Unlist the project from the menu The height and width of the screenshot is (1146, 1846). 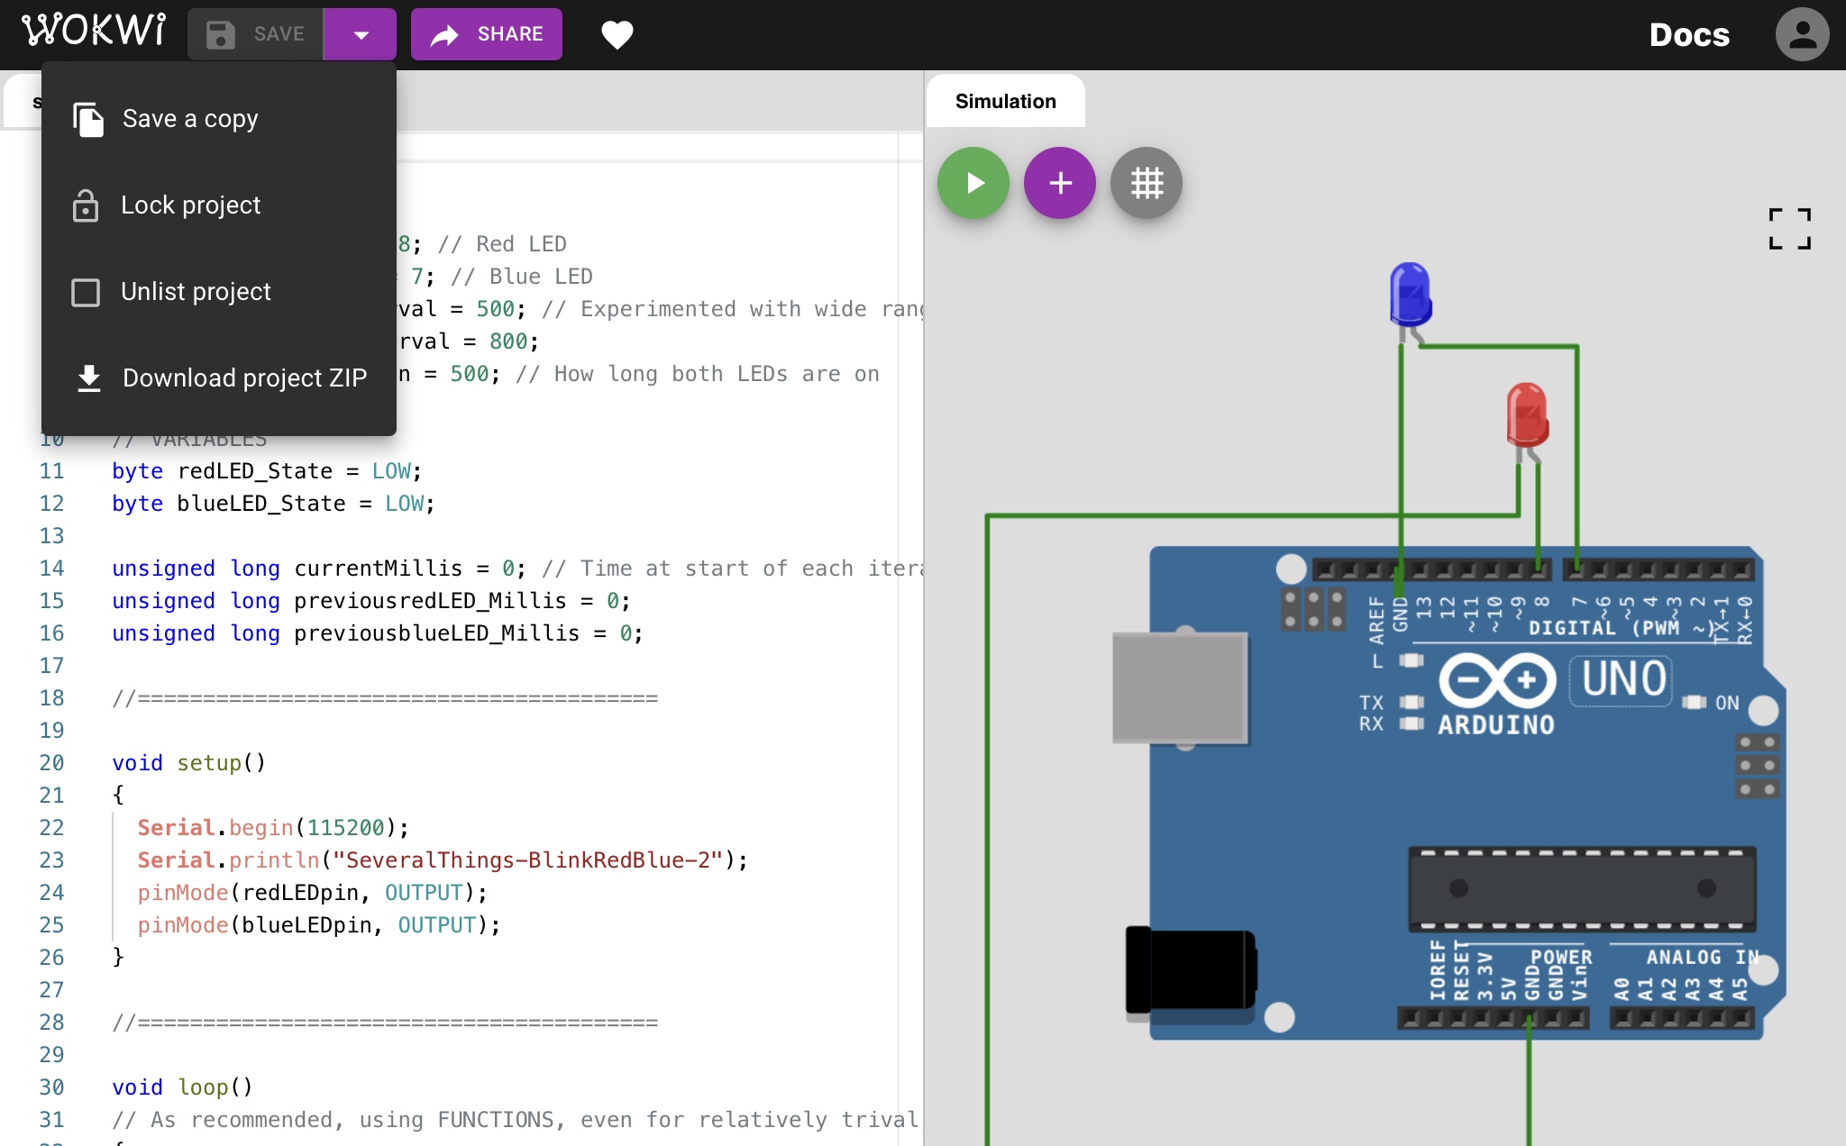pos(196,291)
